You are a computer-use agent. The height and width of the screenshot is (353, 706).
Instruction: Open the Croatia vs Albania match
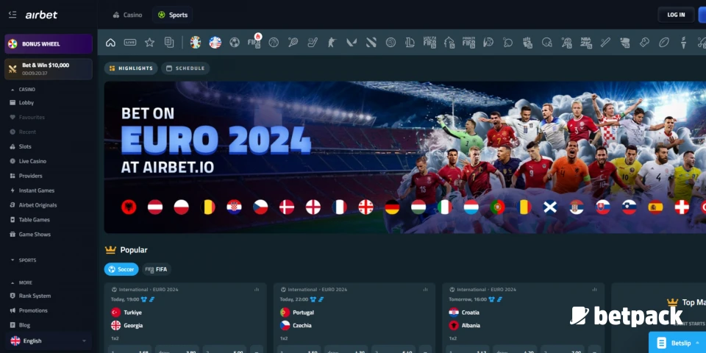tap(523, 318)
